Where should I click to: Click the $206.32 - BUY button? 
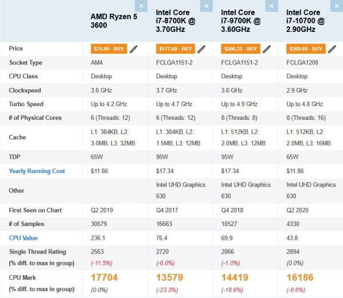(x=241, y=49)
